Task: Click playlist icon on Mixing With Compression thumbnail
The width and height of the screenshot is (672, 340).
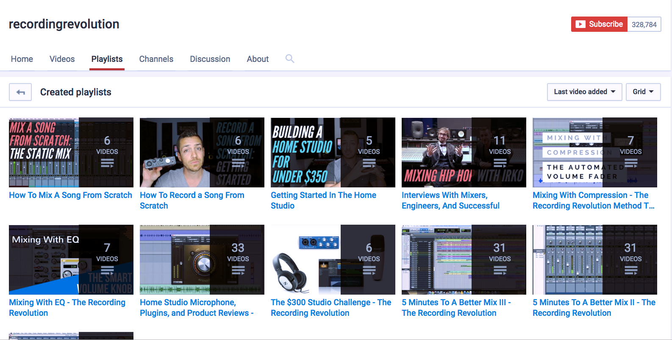Action: [631, 163]
